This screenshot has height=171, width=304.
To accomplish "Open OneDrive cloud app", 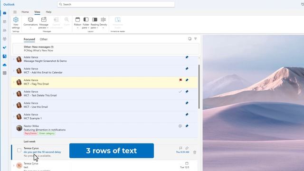I will [5, 65].
